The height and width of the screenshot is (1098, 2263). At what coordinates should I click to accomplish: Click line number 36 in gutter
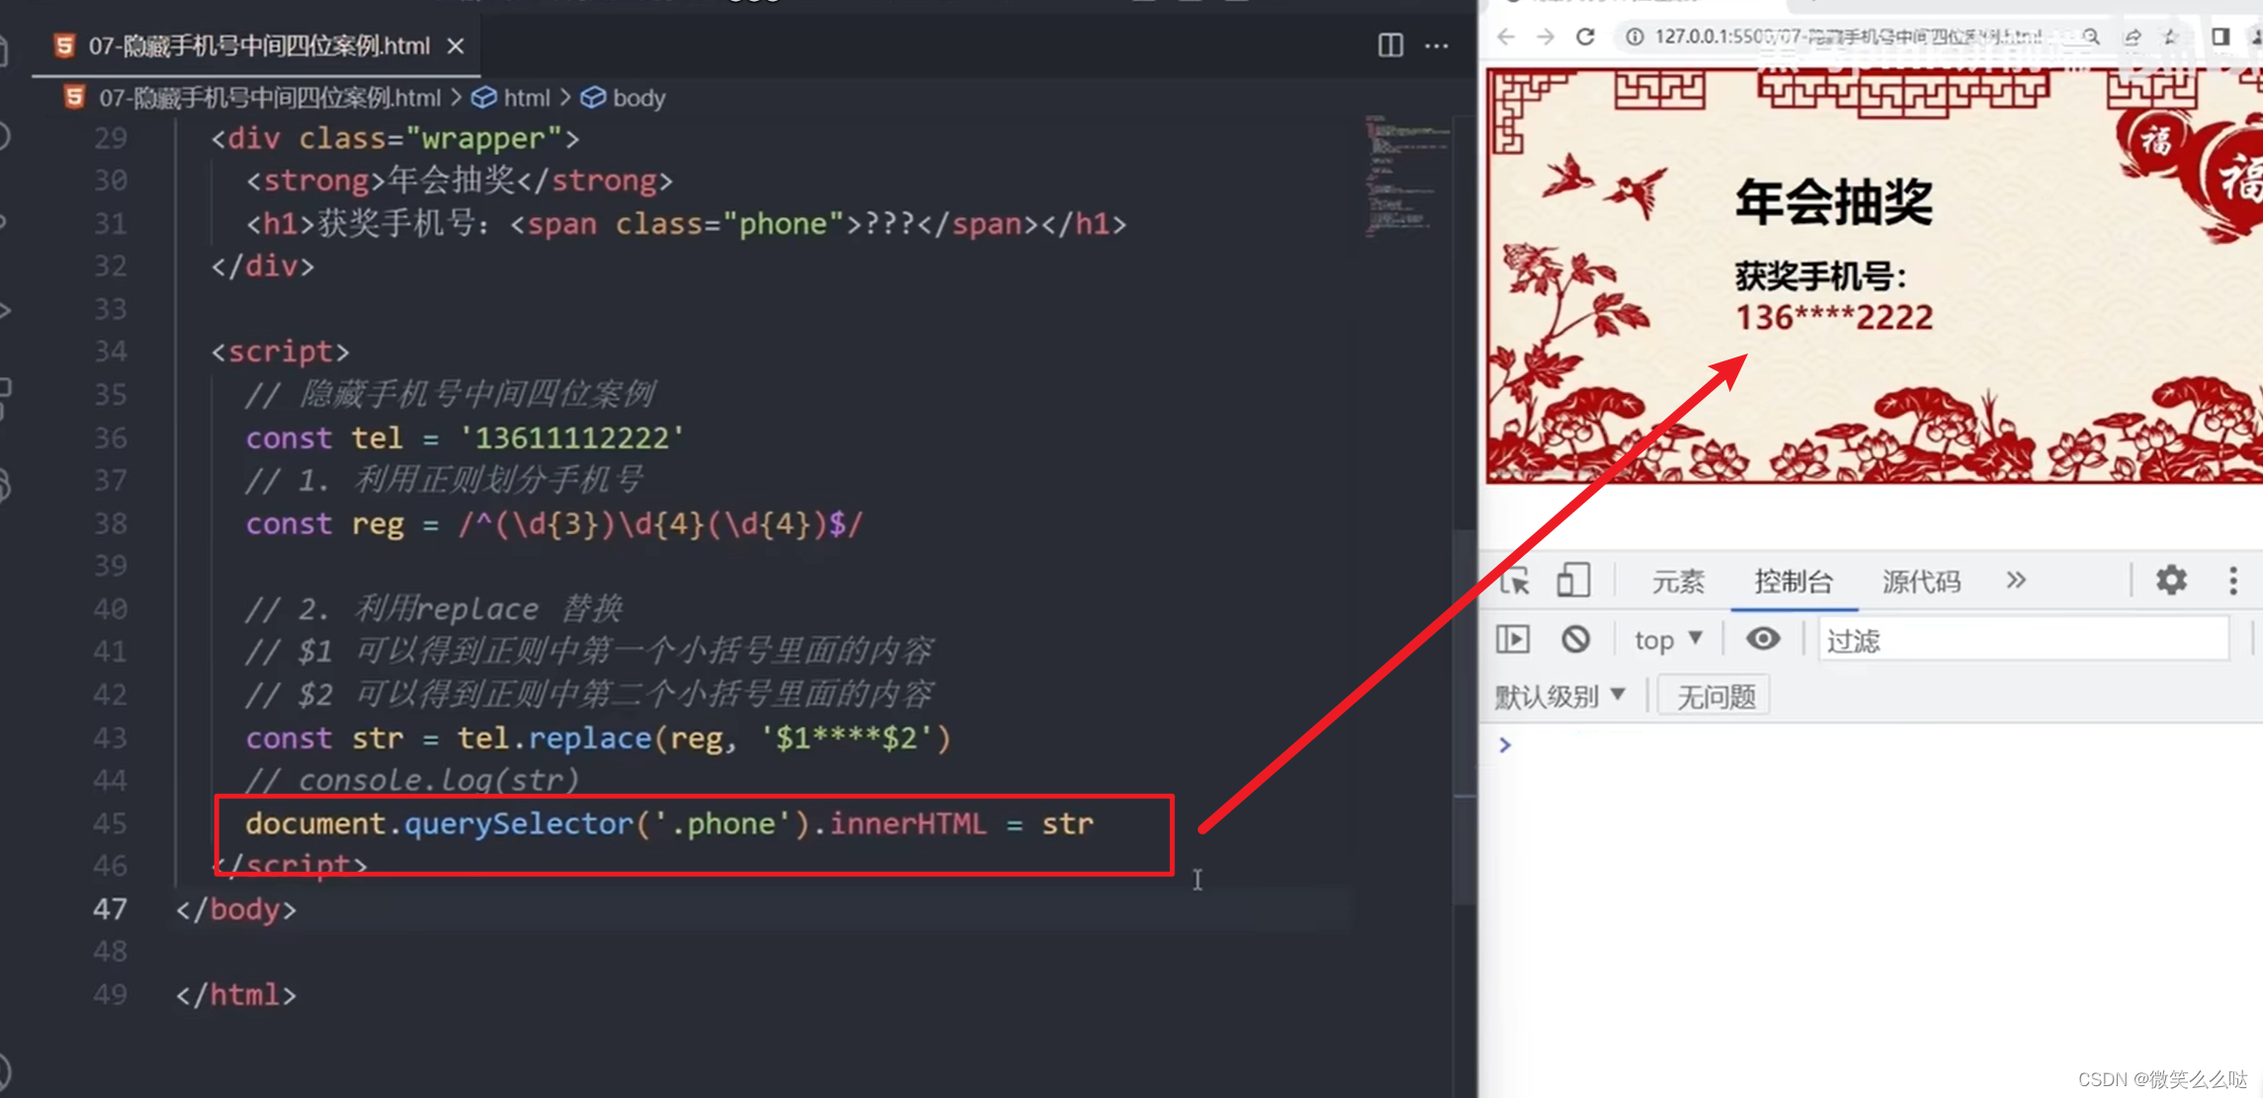tap(111, 437)
